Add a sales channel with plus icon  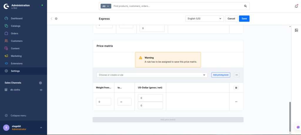pos(41,83)
